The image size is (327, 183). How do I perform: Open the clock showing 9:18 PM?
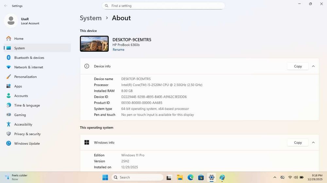pyautogui.click(x=315, y=177)
